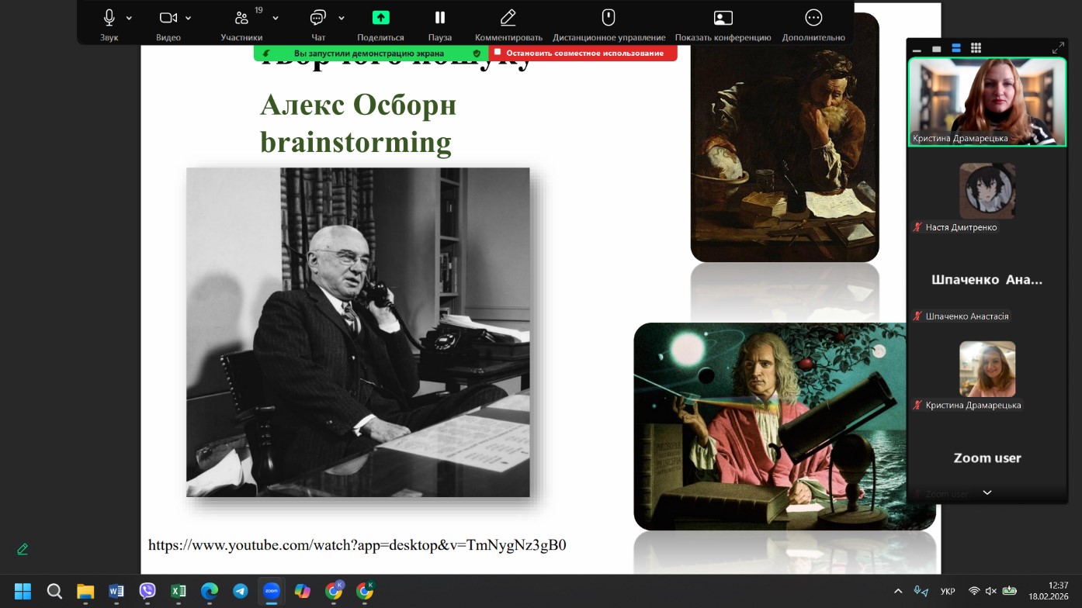Expand the video panel to full screen

coord(1058,48)
